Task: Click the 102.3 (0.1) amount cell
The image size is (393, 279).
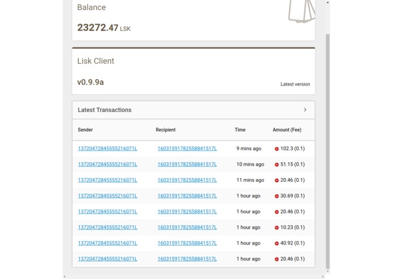Action: 292,149
